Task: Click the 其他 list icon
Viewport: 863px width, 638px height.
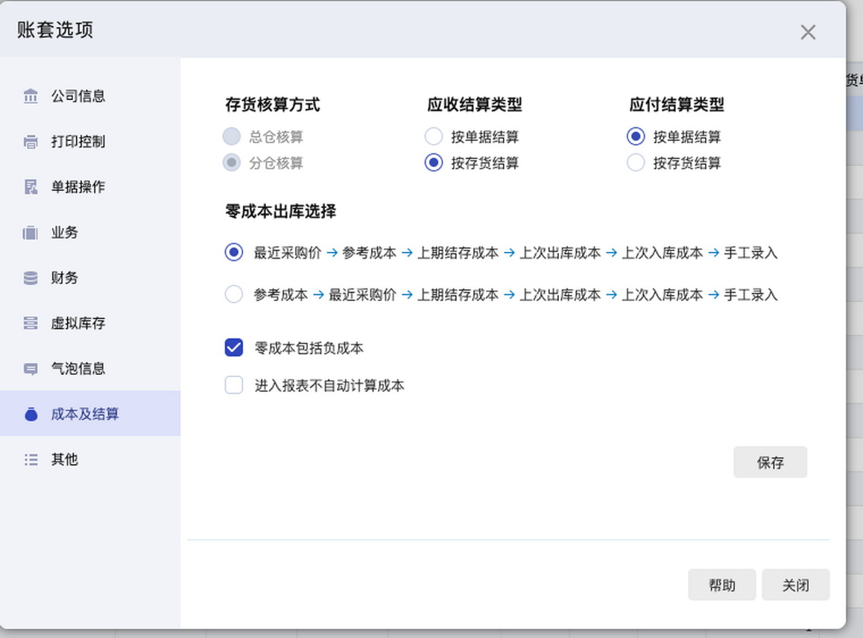Action: (31, 460)
